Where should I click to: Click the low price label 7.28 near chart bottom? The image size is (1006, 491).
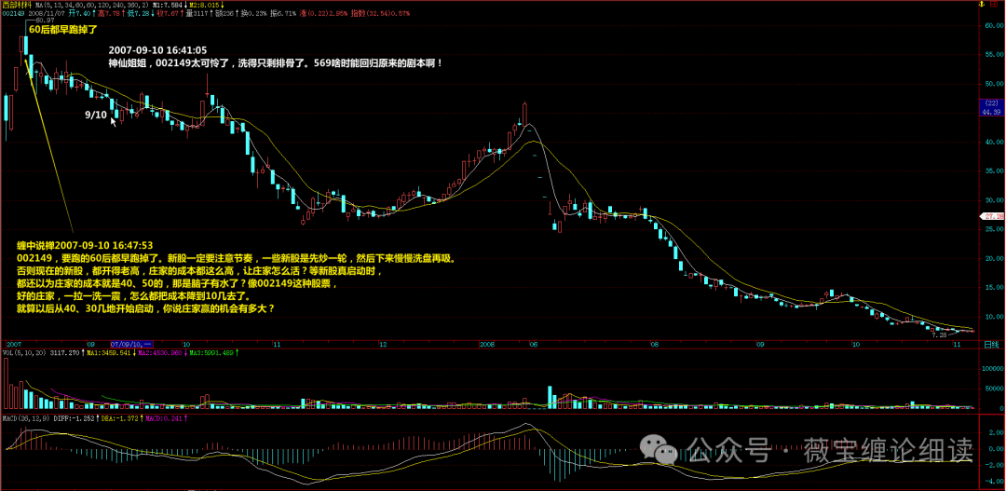(x=939, y=335)
